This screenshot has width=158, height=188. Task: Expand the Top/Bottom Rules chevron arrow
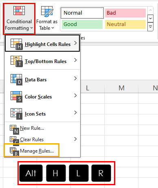(75, 60)
